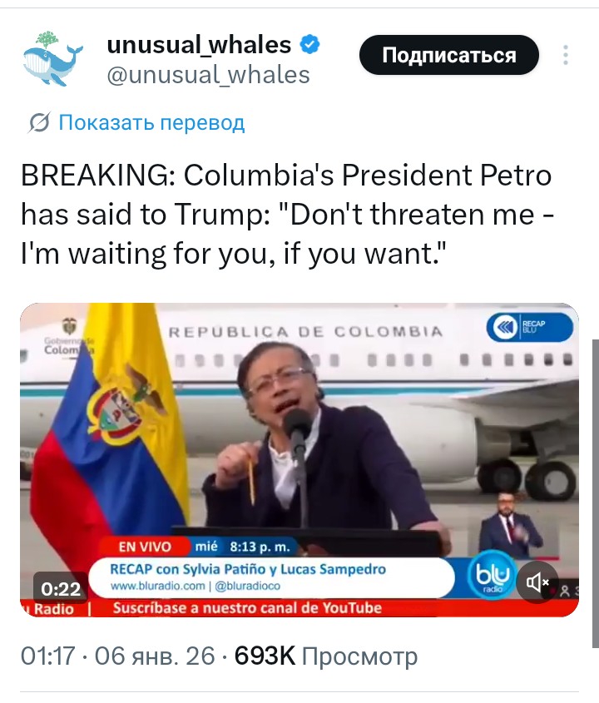This screenshot has width=599, height=703.
Task: Click the 01:17 · 06 янв. 26 timestamp
Action: (118, 656)
